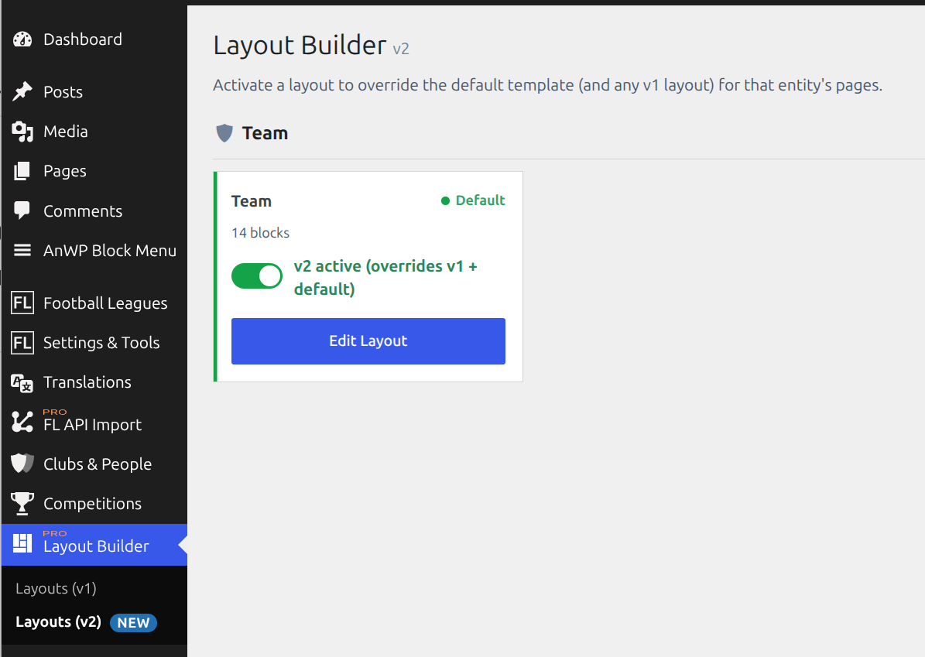Open Layouts (v1) submenu link
The width and height of the screenshot is (925, 657).
click(56, 589)
